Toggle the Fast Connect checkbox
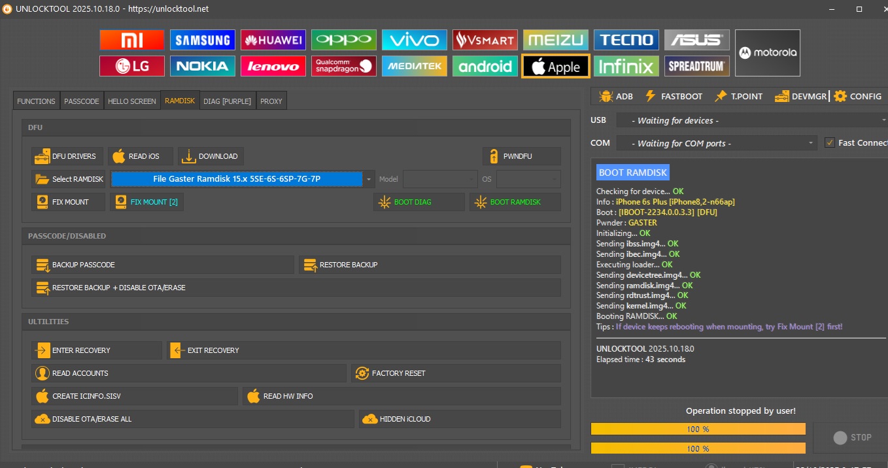Screen dimensions: 888x468 [830, 142]
